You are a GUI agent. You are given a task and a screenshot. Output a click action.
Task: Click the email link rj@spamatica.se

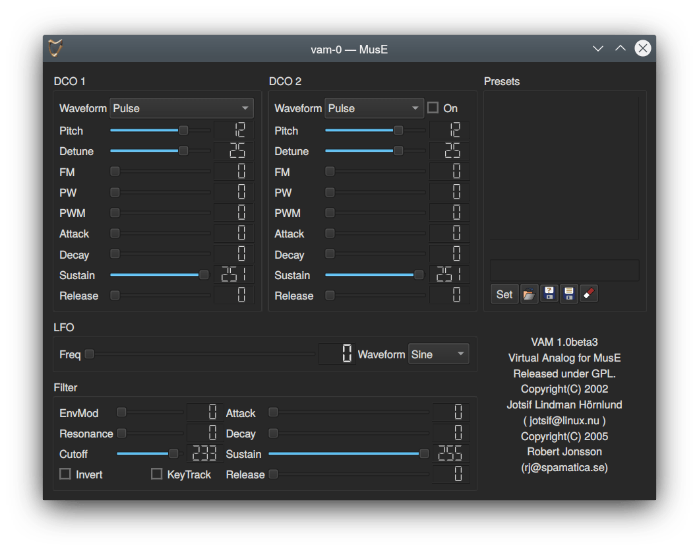click(x=564, y=467)
